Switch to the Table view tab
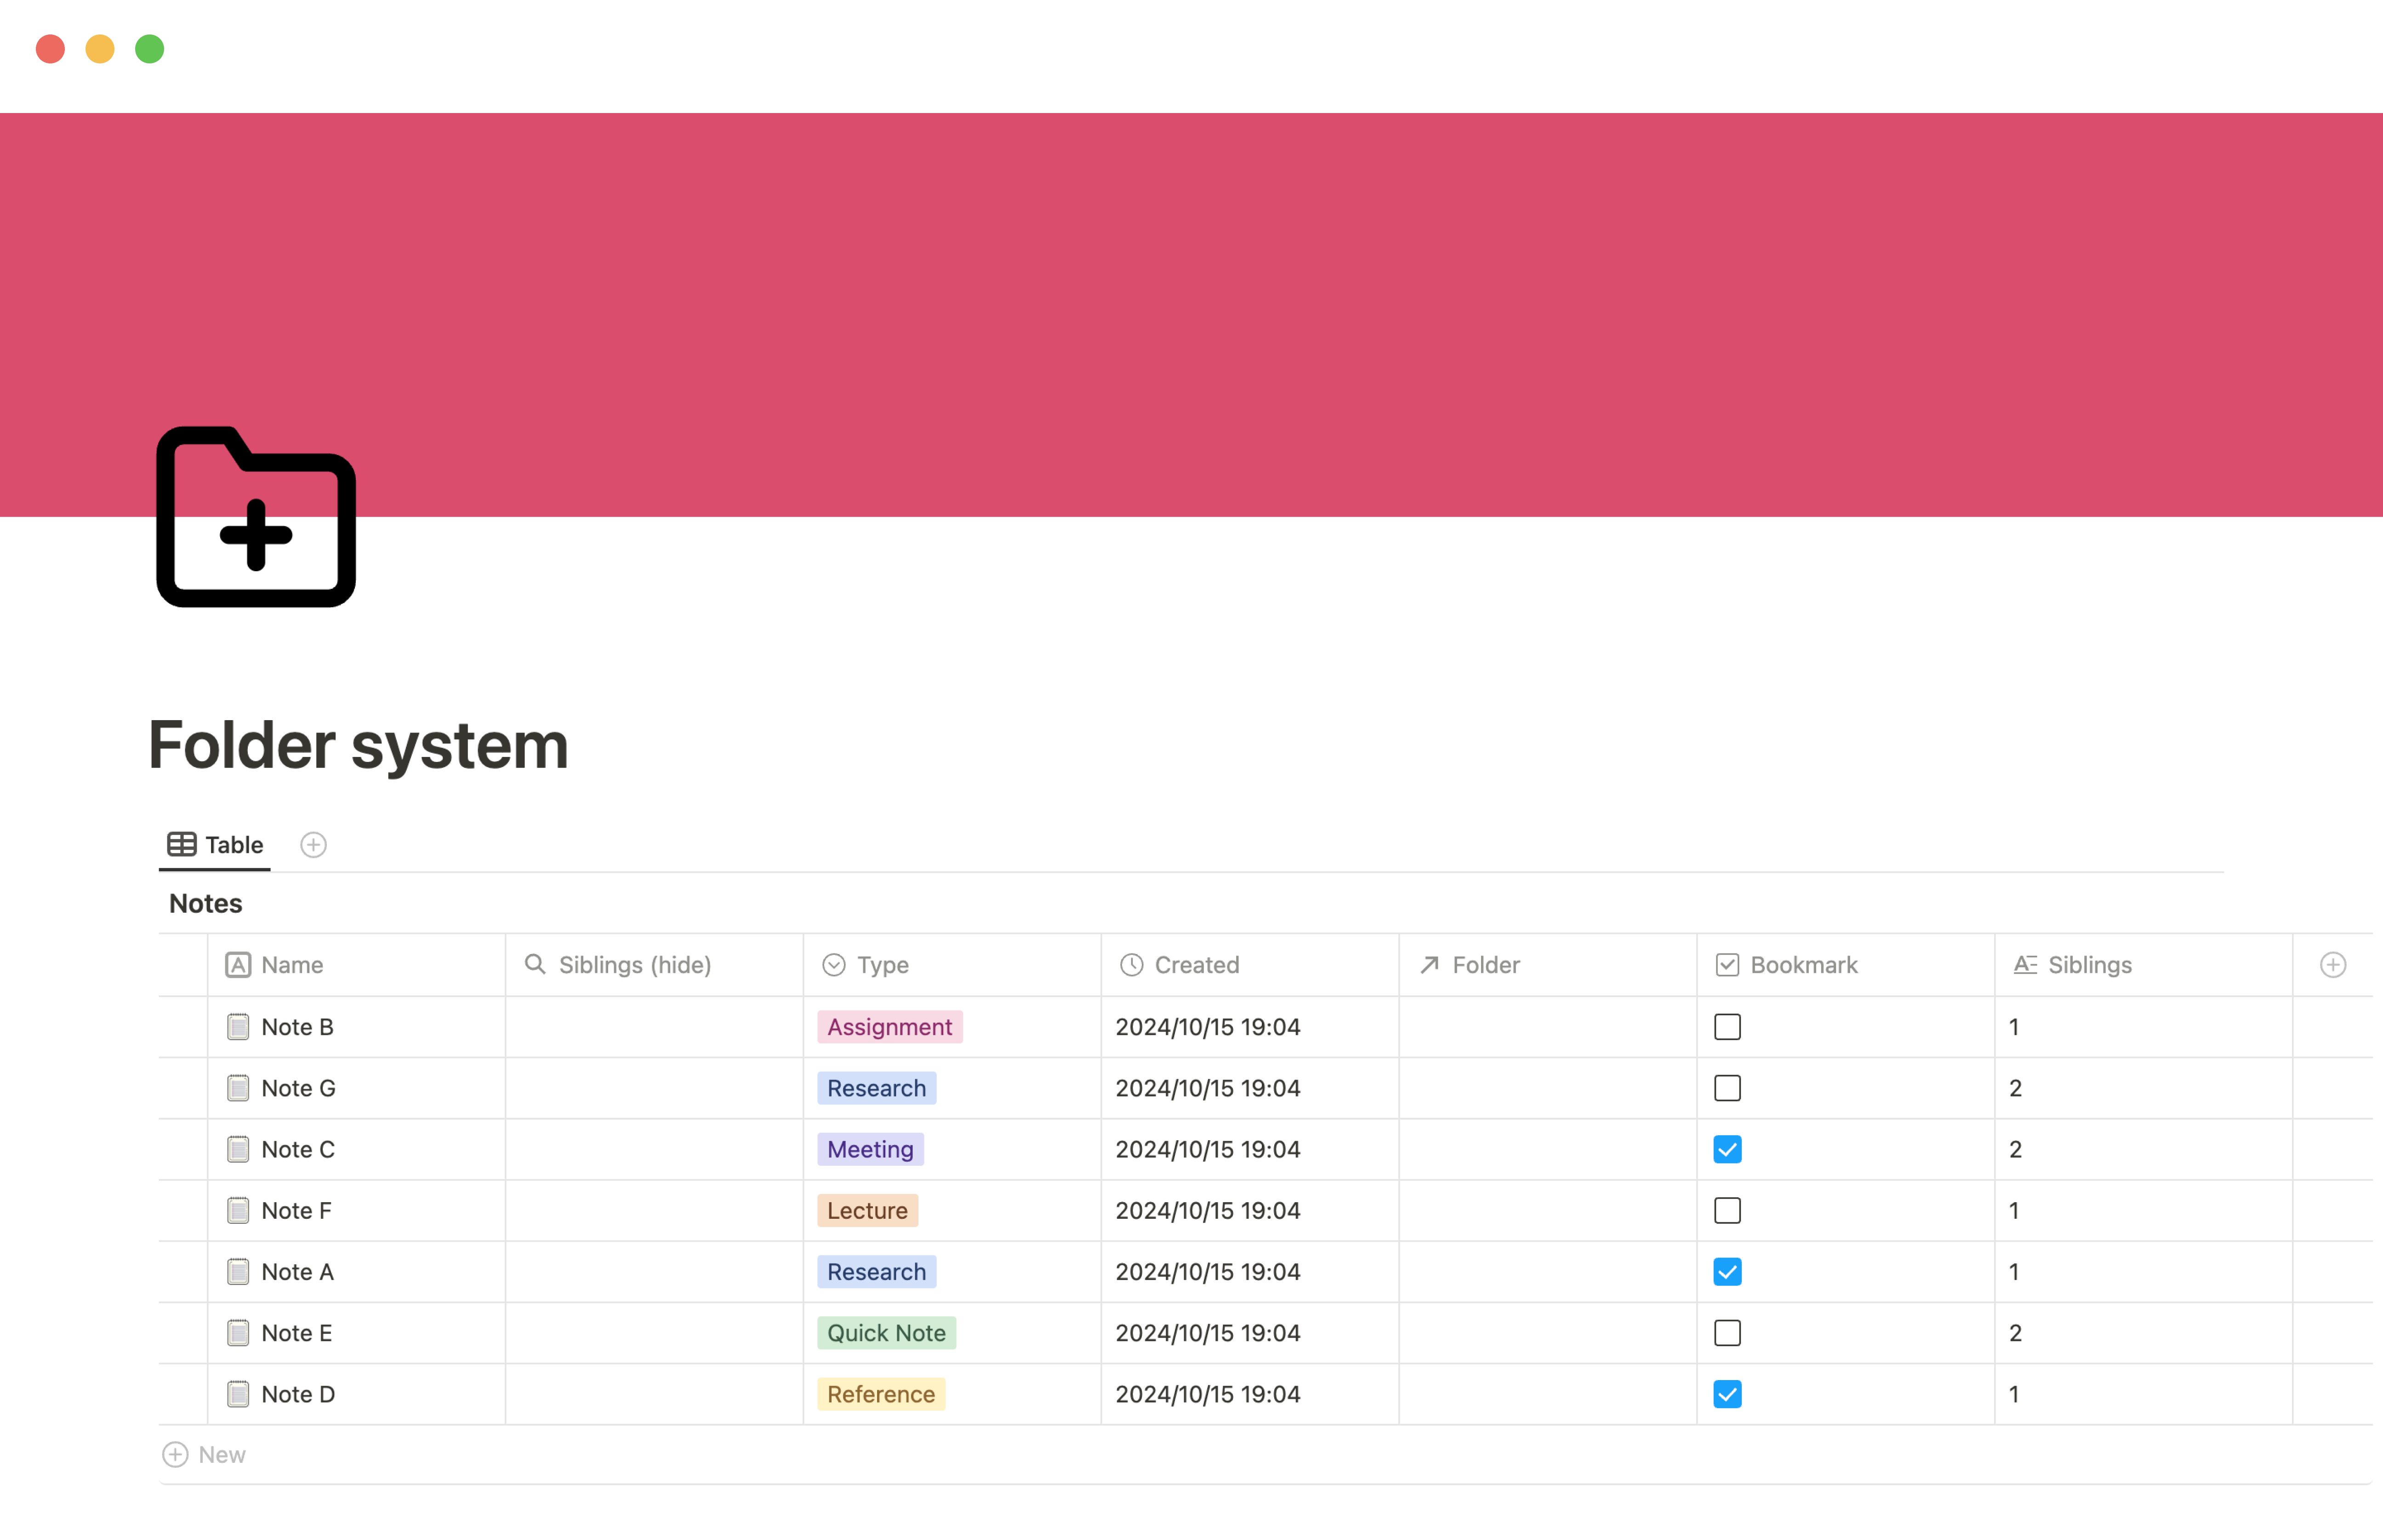Image resolution: width=2383 pixels, height=1540 pixels. click(215, 845)
